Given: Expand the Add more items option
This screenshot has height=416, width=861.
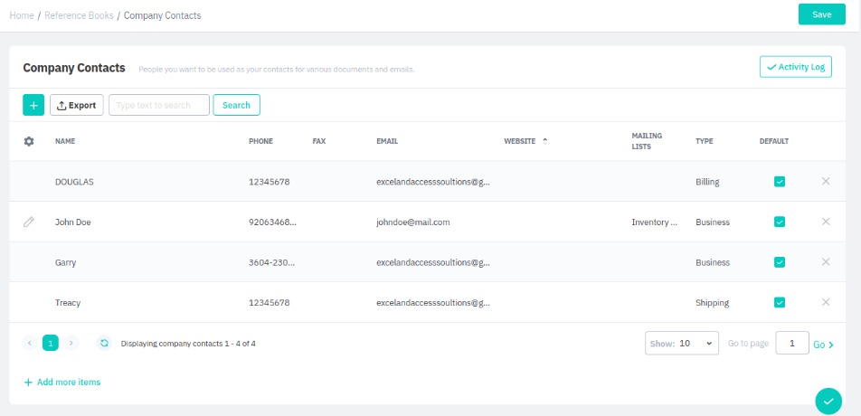Looking at the screenshot, I should coord(61,383).
